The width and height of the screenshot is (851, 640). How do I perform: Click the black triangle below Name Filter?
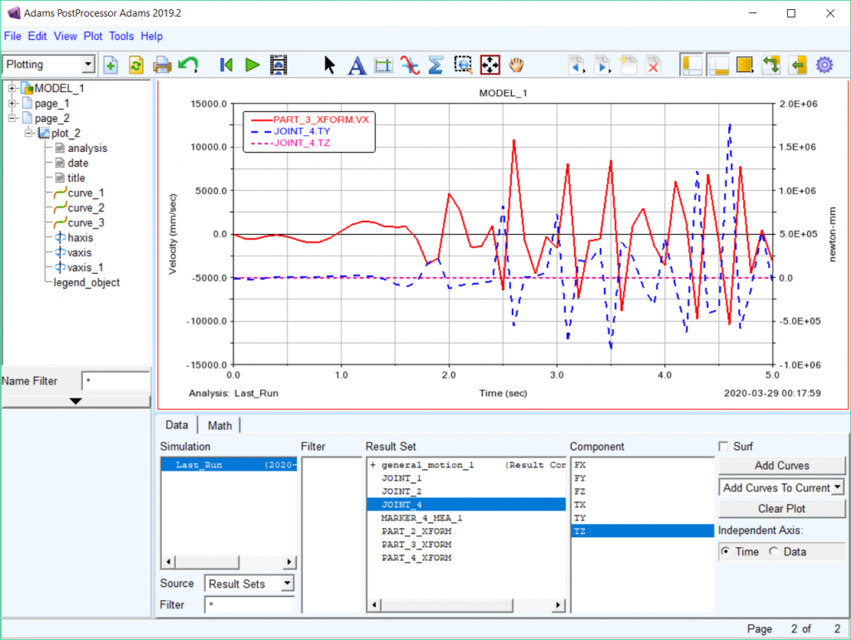pos(76,401)
